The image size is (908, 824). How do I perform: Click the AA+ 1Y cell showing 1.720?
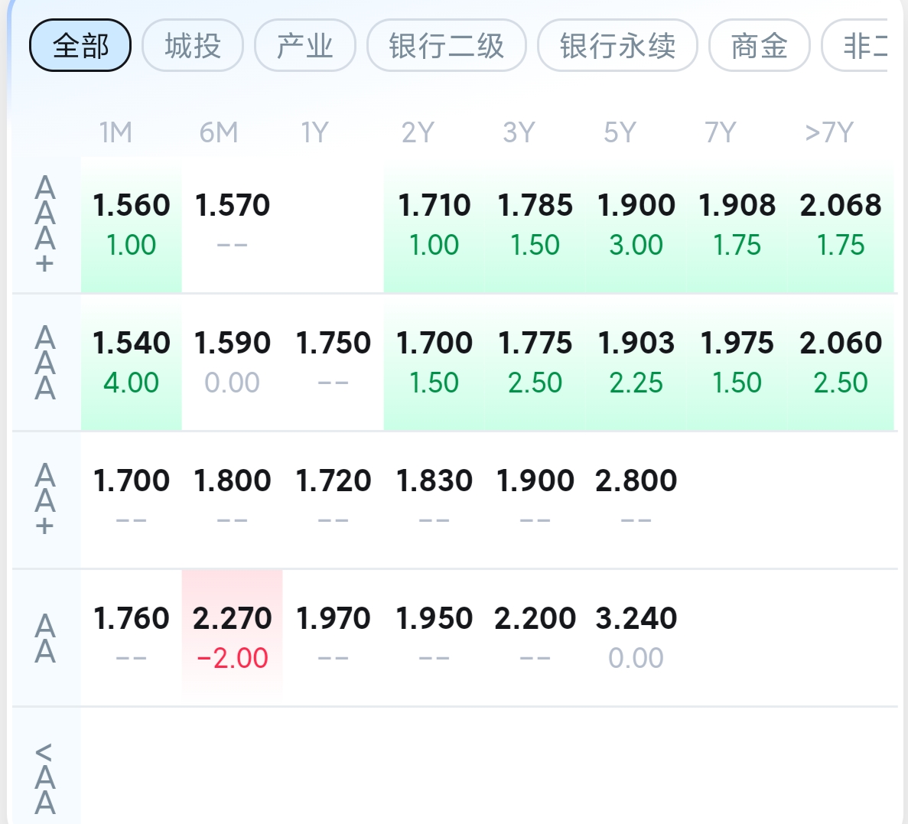[333, 500]
